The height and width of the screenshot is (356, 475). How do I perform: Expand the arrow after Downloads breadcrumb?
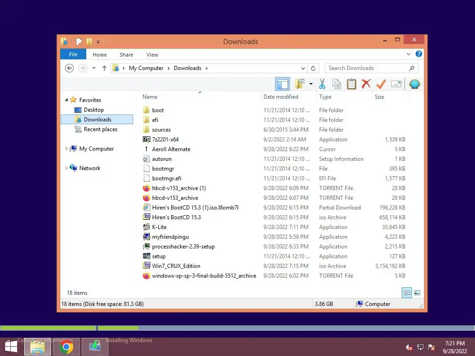206,68
